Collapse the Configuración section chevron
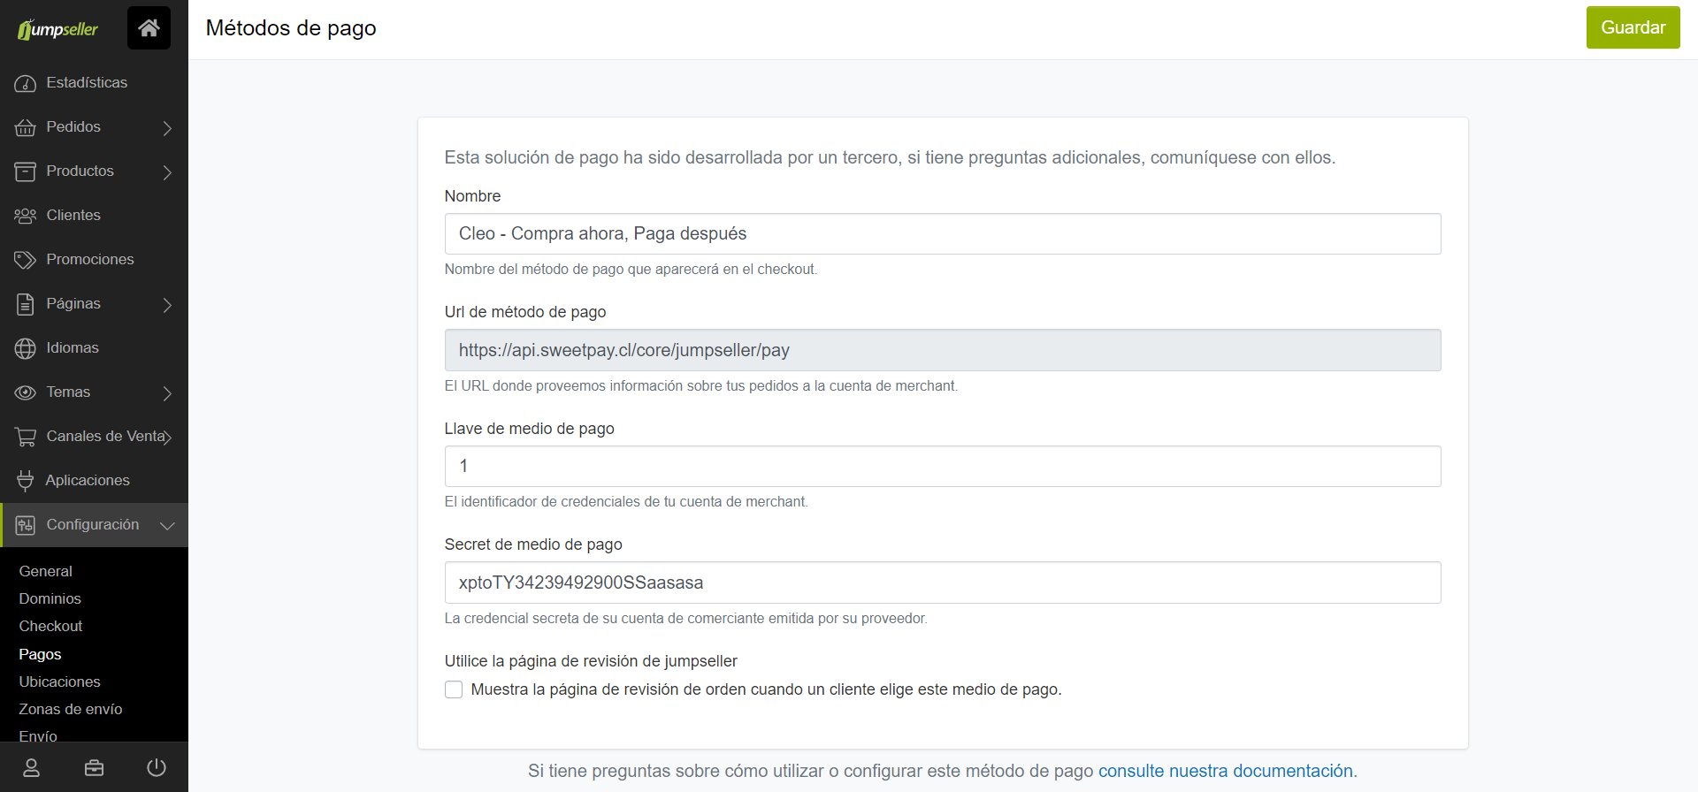Image resolution: width=1698 pixels, height=792 pixels. tap(167, 526)
